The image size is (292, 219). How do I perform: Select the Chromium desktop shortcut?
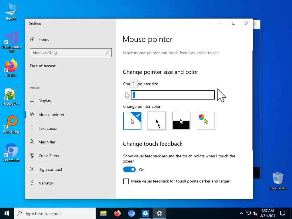pyautogui.click(x=11, y=153)
